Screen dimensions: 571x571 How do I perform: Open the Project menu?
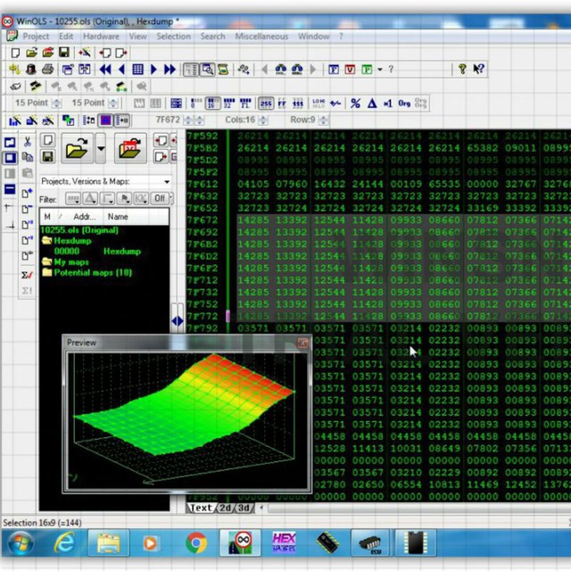36,37
